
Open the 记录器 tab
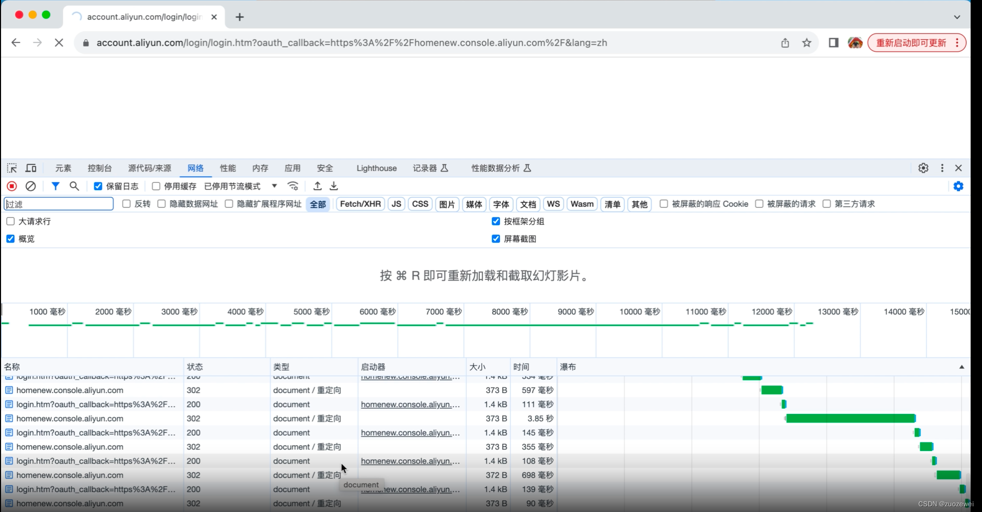click(431, 168)
